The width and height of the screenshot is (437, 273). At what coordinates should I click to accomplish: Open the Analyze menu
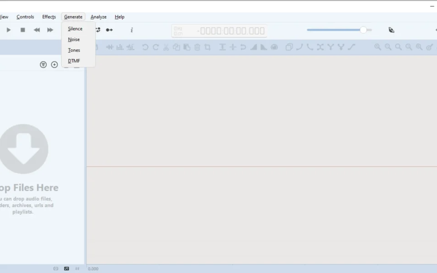[x=98, y=17]
